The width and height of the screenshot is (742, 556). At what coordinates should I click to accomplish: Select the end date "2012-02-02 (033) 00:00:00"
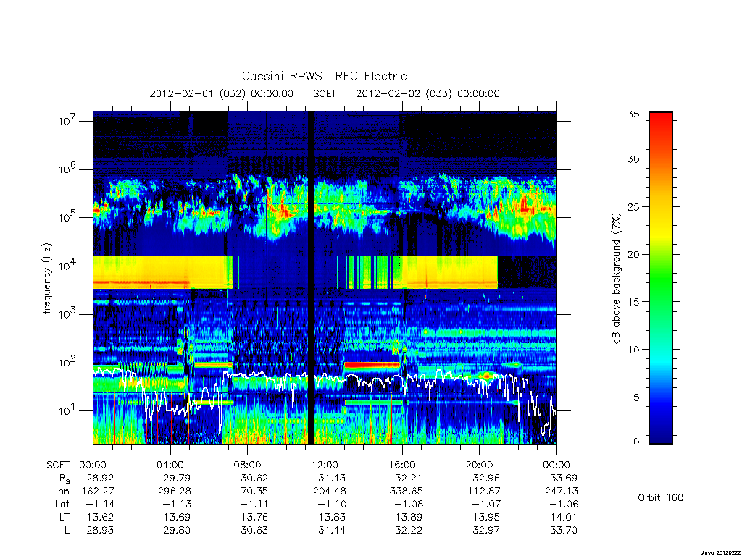tap(428, 93)
